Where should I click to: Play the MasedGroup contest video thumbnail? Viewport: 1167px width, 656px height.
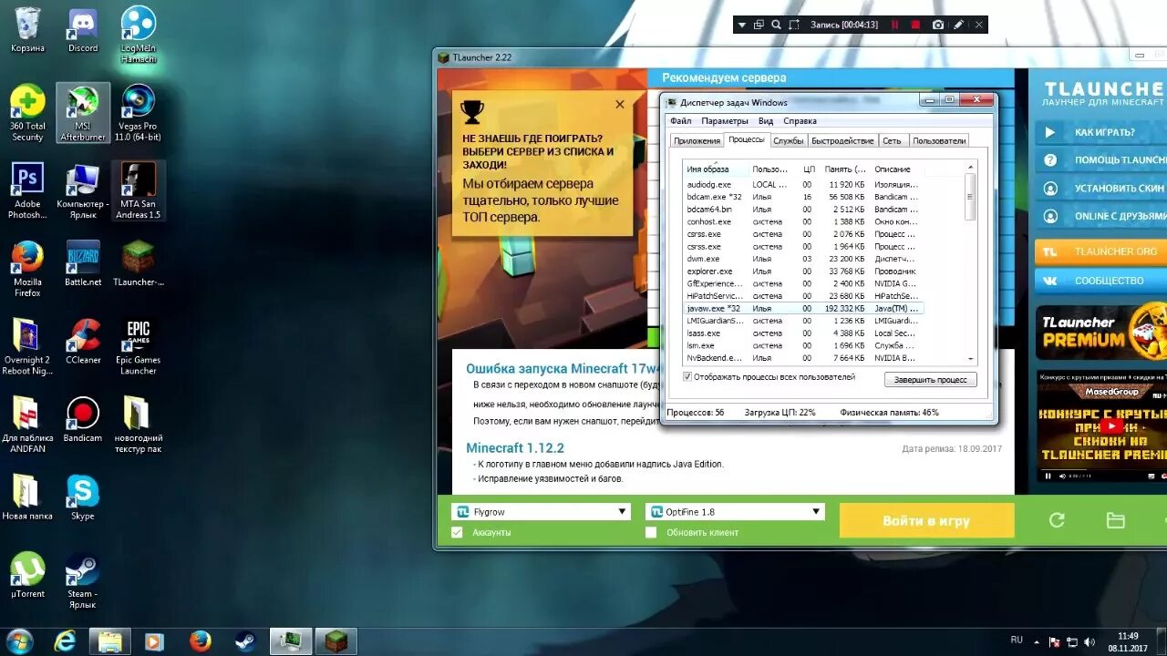click(x=1110, y=426)
